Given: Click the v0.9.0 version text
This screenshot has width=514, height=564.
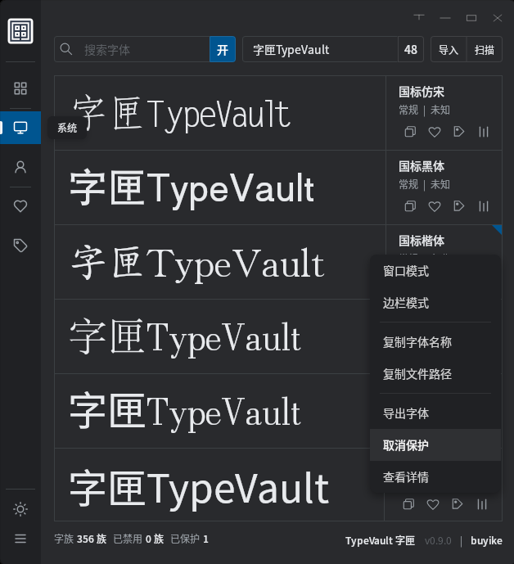Looking at the screenshot, I should 438,540.
